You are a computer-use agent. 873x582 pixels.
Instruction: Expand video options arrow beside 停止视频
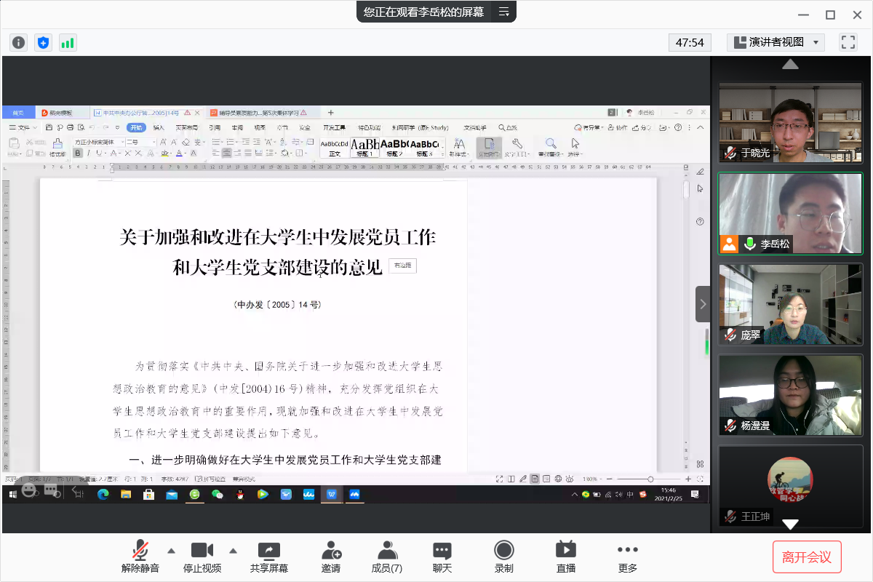234,550
